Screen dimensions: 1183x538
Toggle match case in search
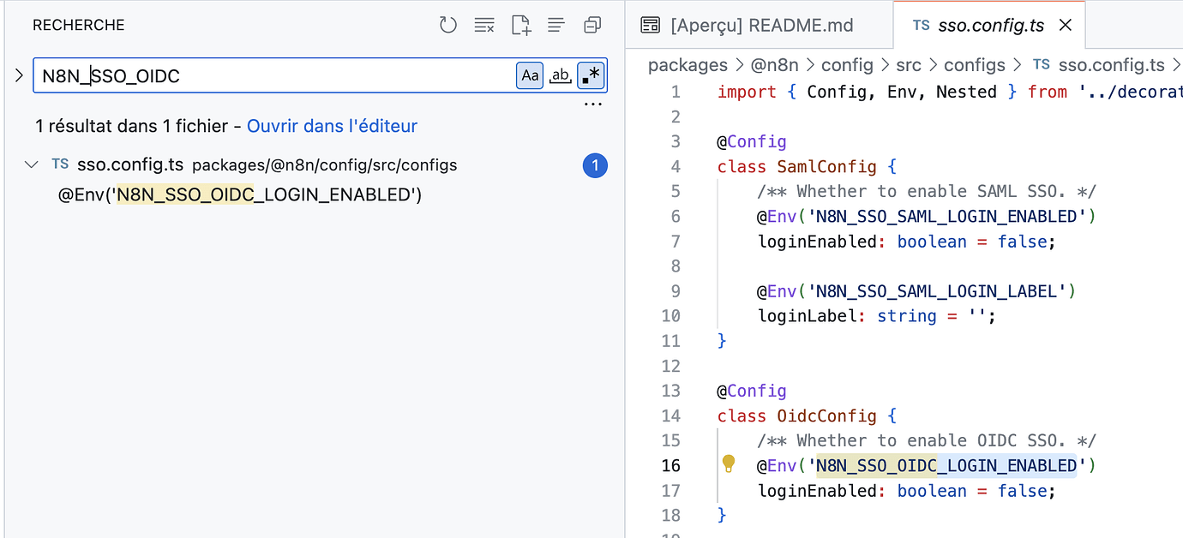tap(530, 75)
